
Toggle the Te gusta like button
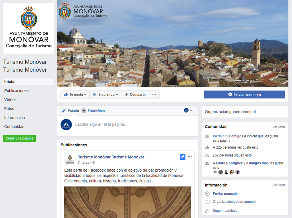click(75, 94)
